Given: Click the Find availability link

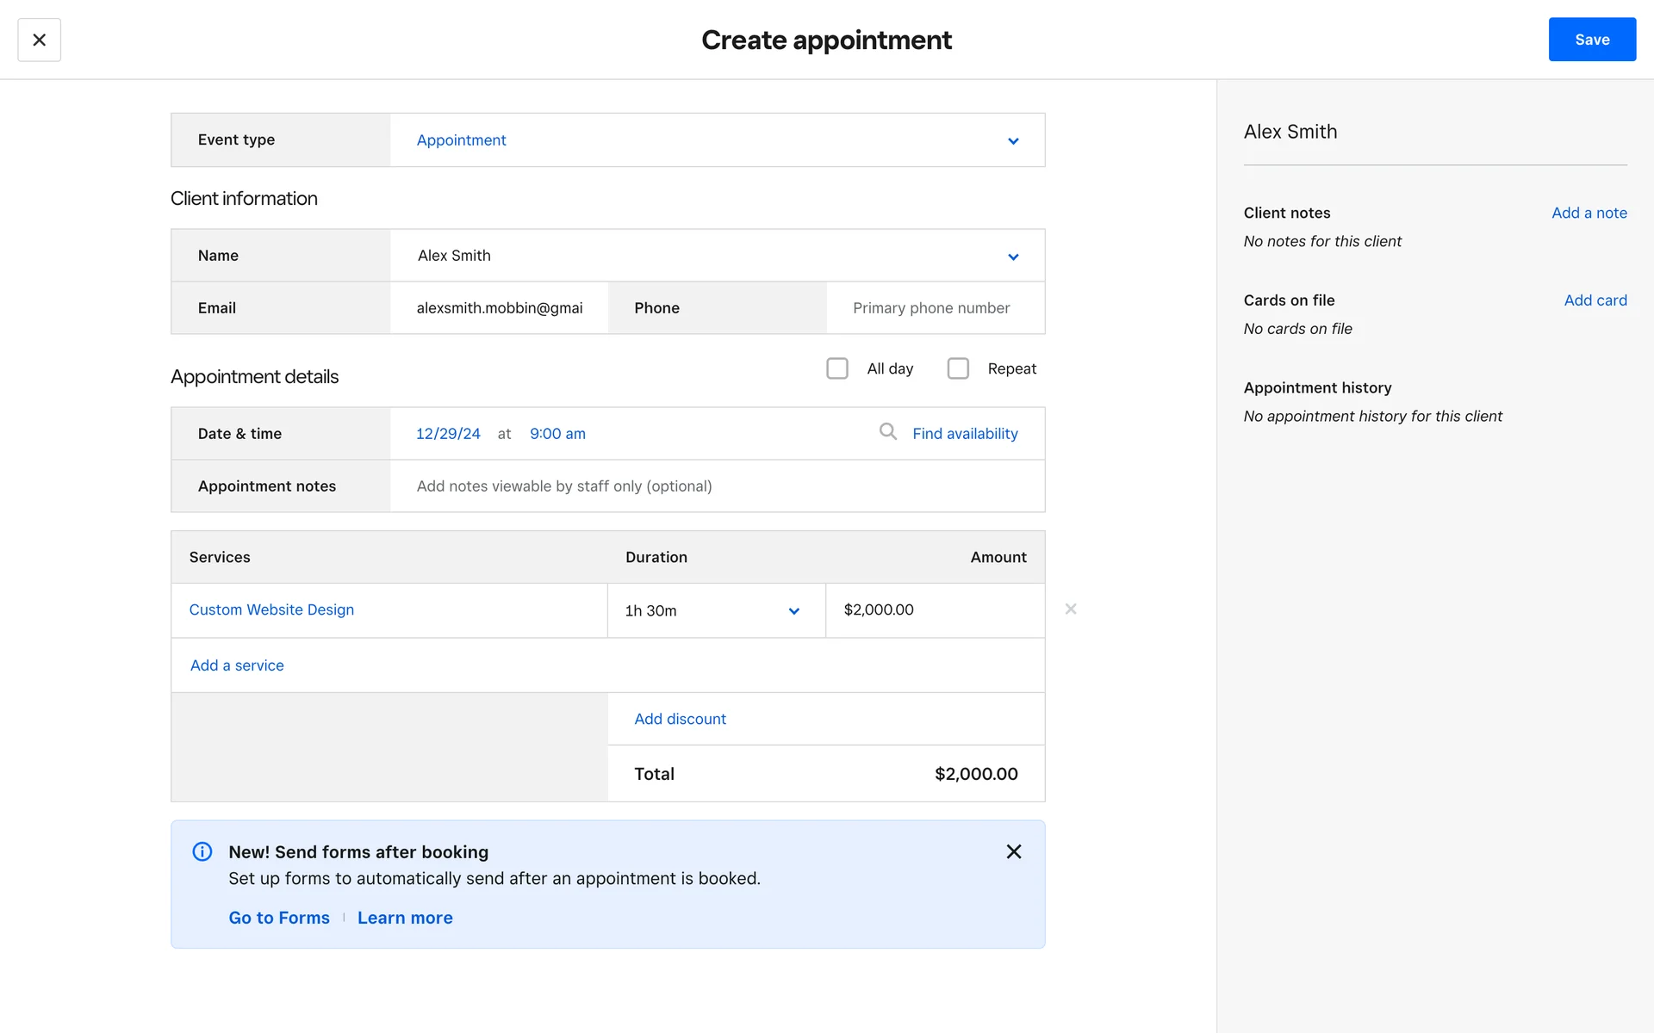Looking at the screenshot, I should pyautogui.click(x=965, y=434).
